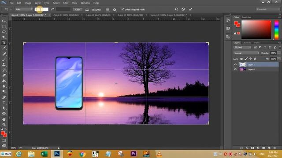
Task: Open the Filter menu
Action: [x=66, y=3]
